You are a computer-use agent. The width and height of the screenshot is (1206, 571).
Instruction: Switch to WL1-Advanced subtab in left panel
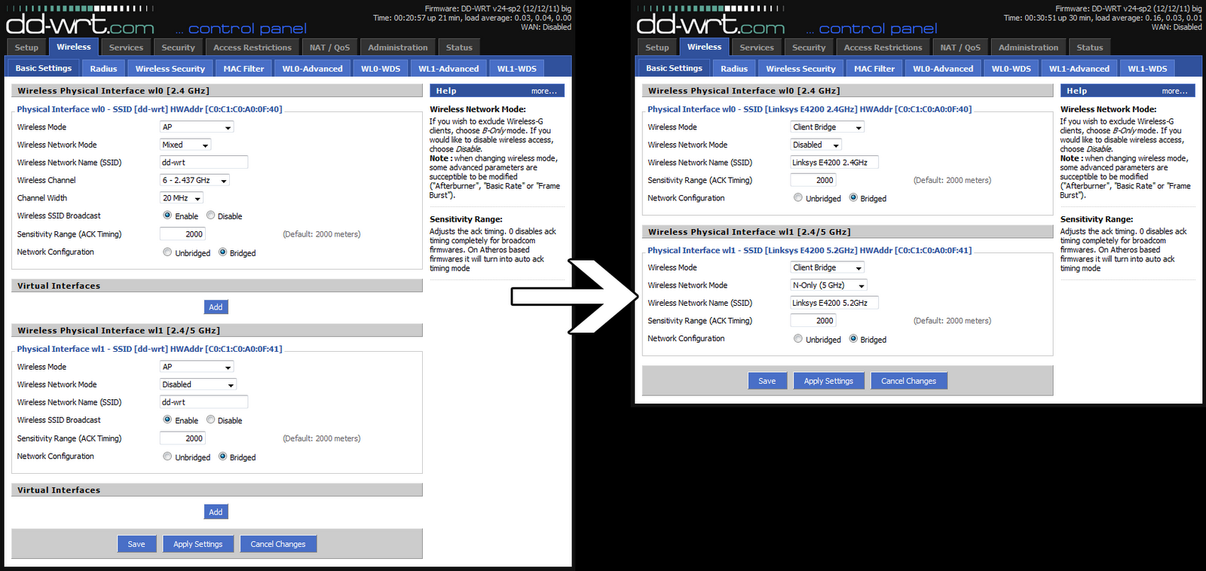[448, 69]
